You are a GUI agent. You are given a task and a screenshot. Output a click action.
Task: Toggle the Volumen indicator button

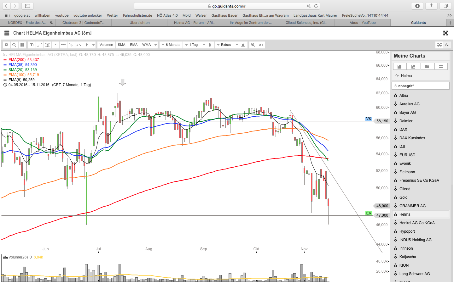pyautogui.click(x=106, y=45)
